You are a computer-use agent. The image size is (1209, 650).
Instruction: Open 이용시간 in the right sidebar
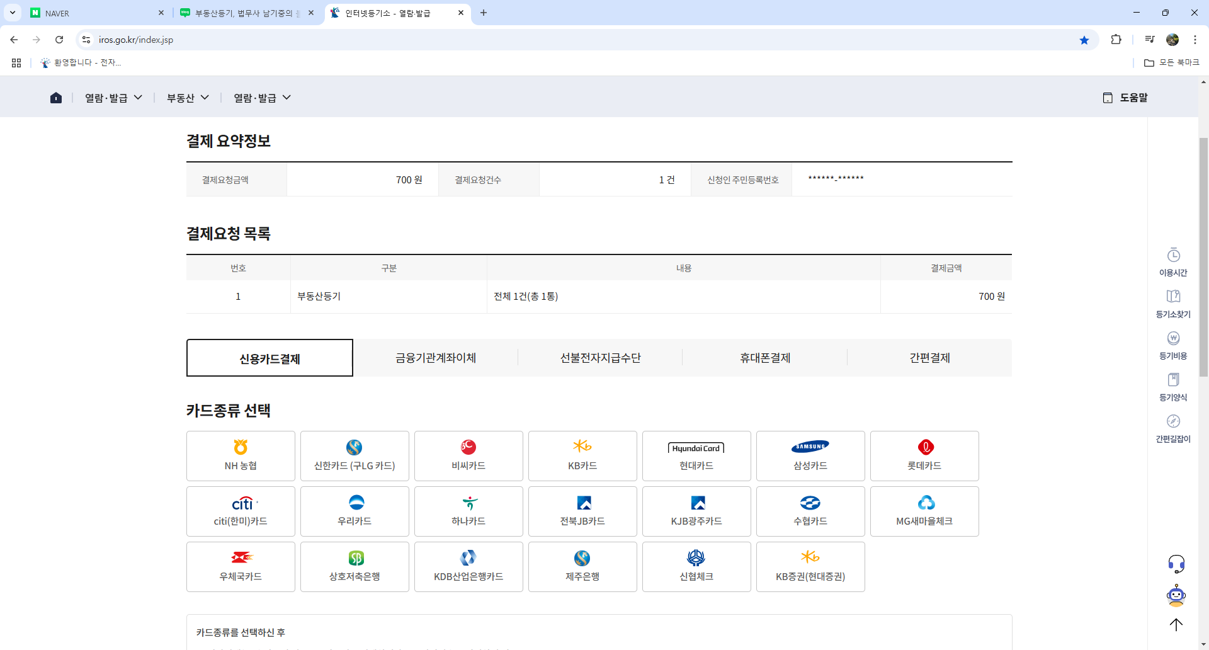click(1173, 262)
